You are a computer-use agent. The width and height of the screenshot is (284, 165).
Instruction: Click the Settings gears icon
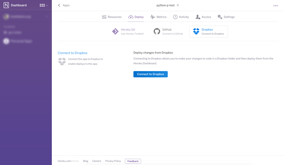(x=220, y=17)
